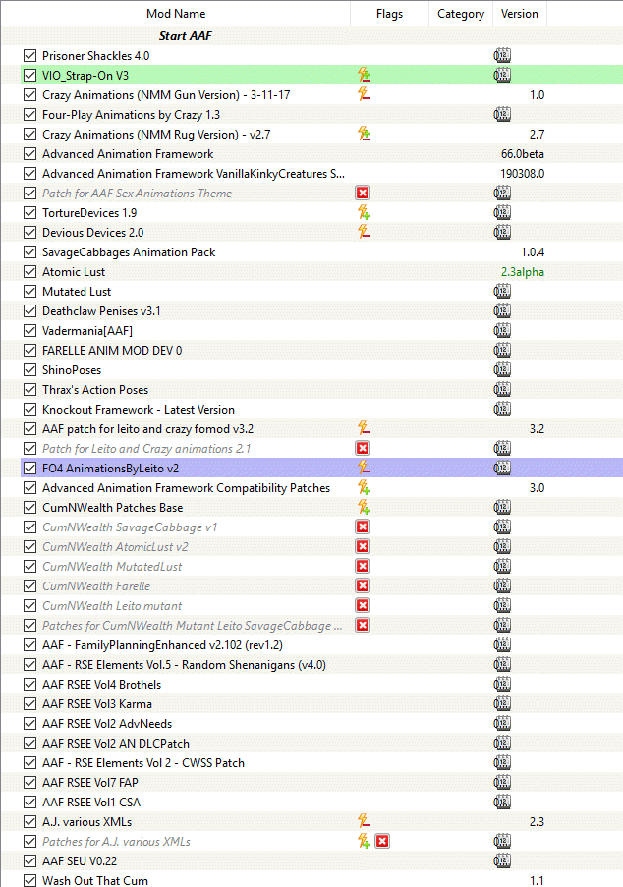This screenshot has width=623, height=887.
Task: Select the SavageCabbages Animation Pack row
Action: pyautogui.click(x=311, y=252)
